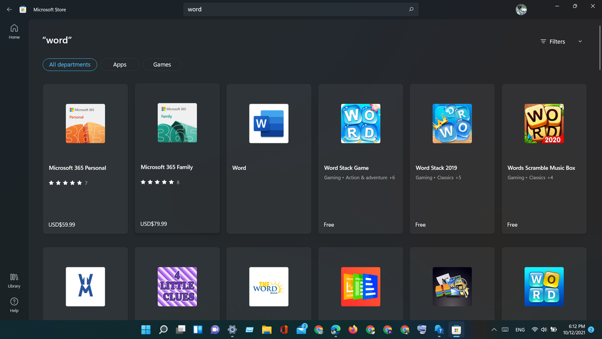The width and height of the screenshot is (602, 339).
Task: Launch Firefox from the taskbar
Action: pos(353,330)
